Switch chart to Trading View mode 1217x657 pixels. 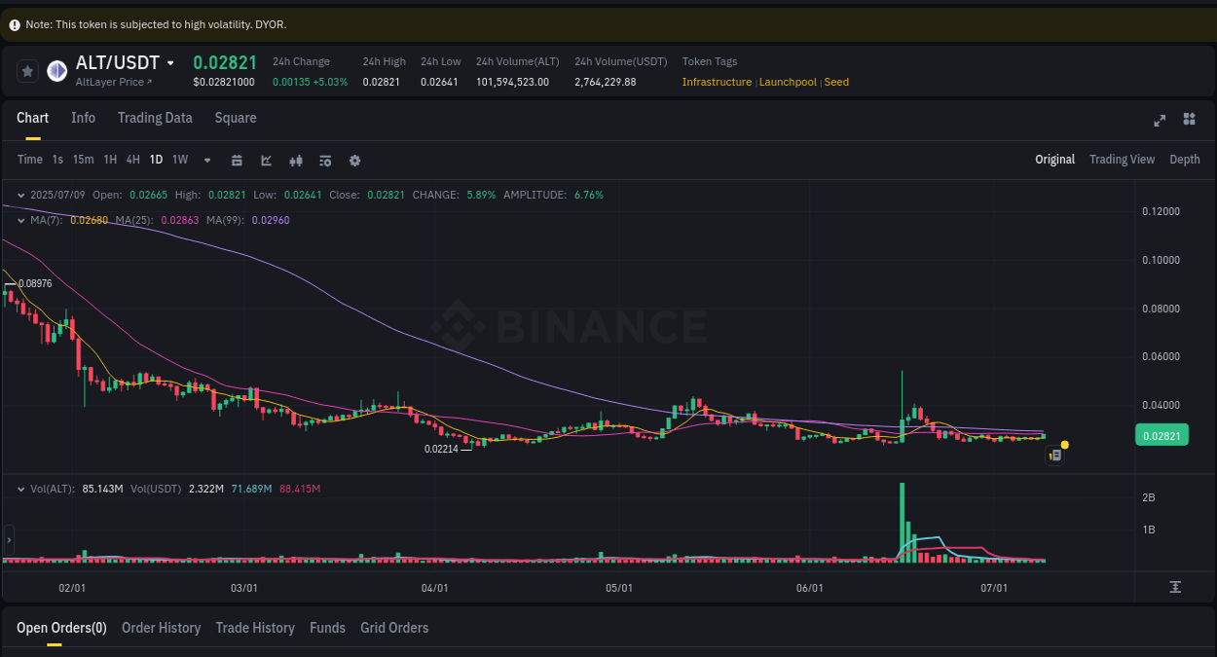pyautogui.click(x=1122, y=159)
